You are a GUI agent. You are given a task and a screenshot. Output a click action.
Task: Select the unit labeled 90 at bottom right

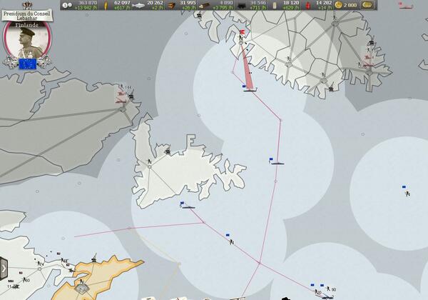tap(330, 289)
